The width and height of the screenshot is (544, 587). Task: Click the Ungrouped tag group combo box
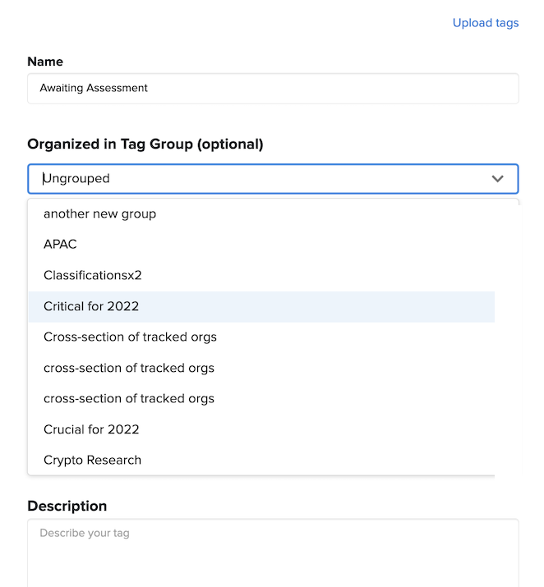(x=247, y=179)
